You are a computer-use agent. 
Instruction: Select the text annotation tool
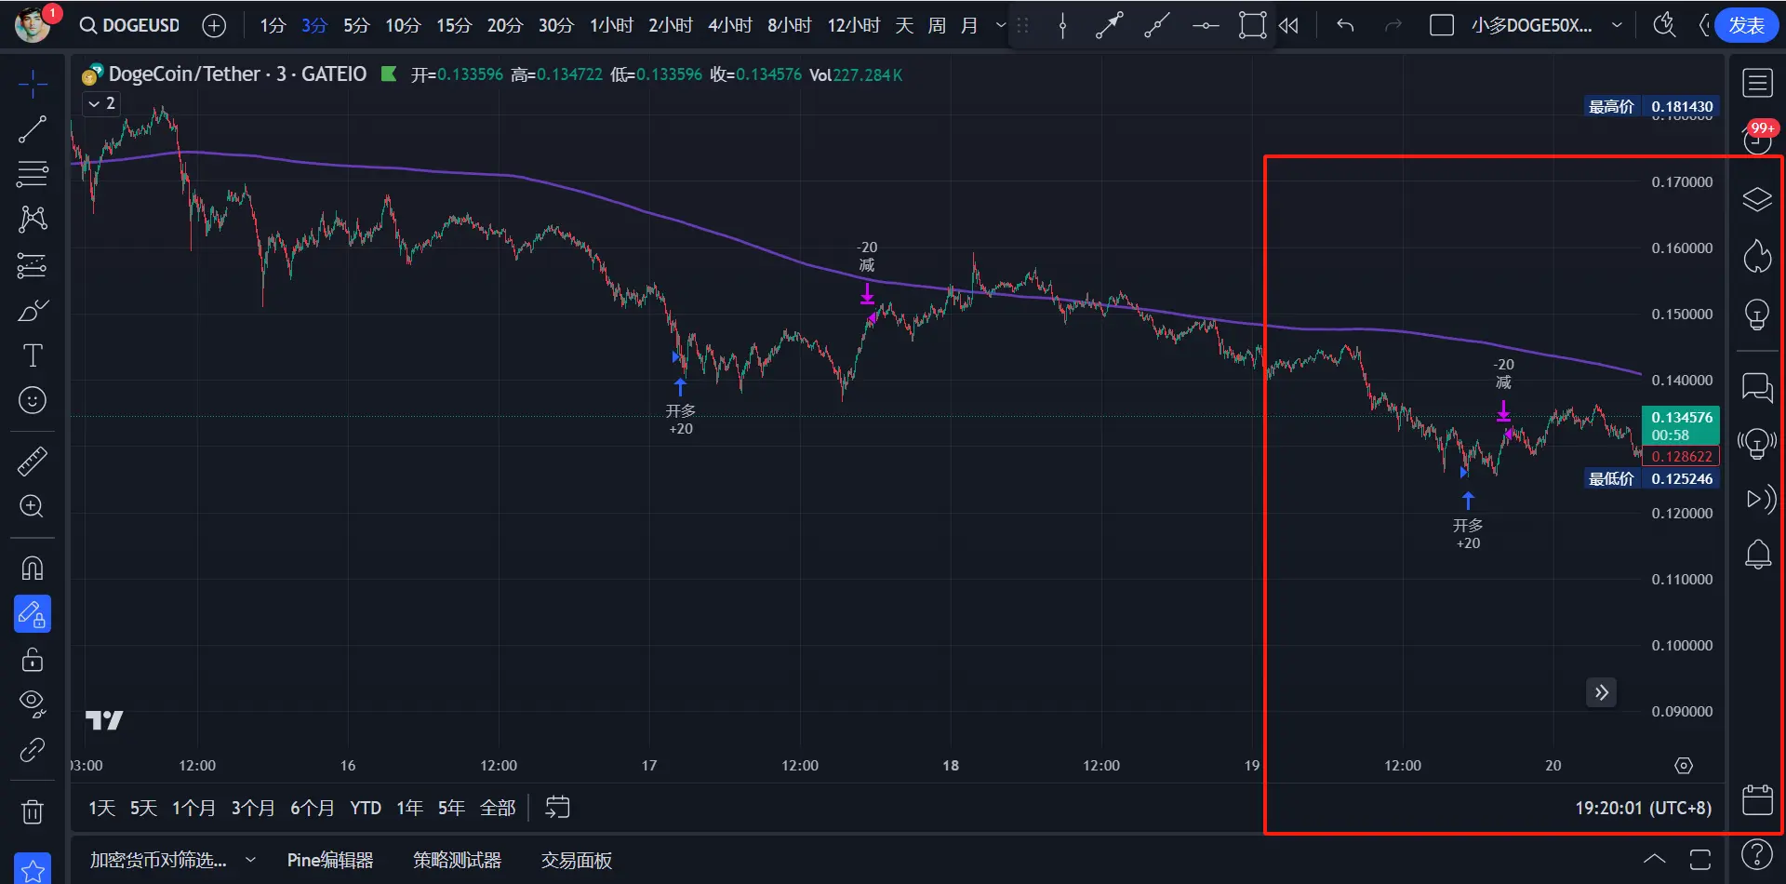click(33, 355)
